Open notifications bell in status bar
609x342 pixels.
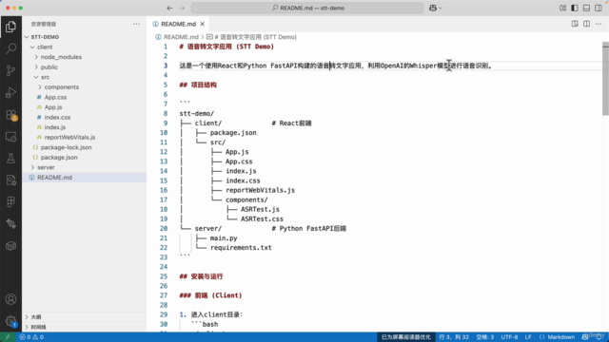pyautogui.click(x=599, y=337)
